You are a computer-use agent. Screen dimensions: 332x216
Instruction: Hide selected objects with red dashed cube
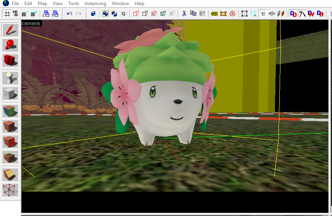pos(136,14)
